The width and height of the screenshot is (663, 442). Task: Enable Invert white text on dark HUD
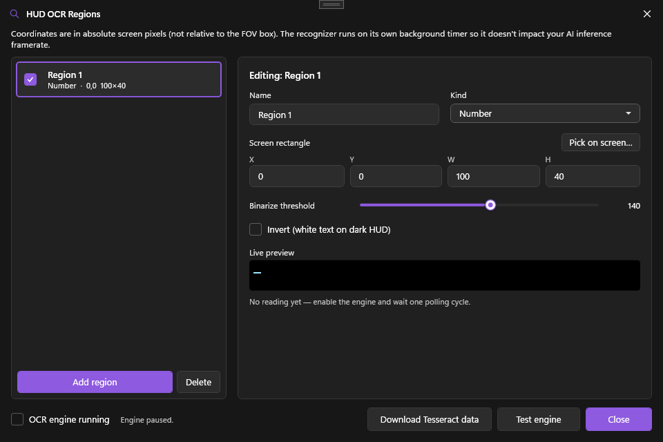[x=256, y=229]
